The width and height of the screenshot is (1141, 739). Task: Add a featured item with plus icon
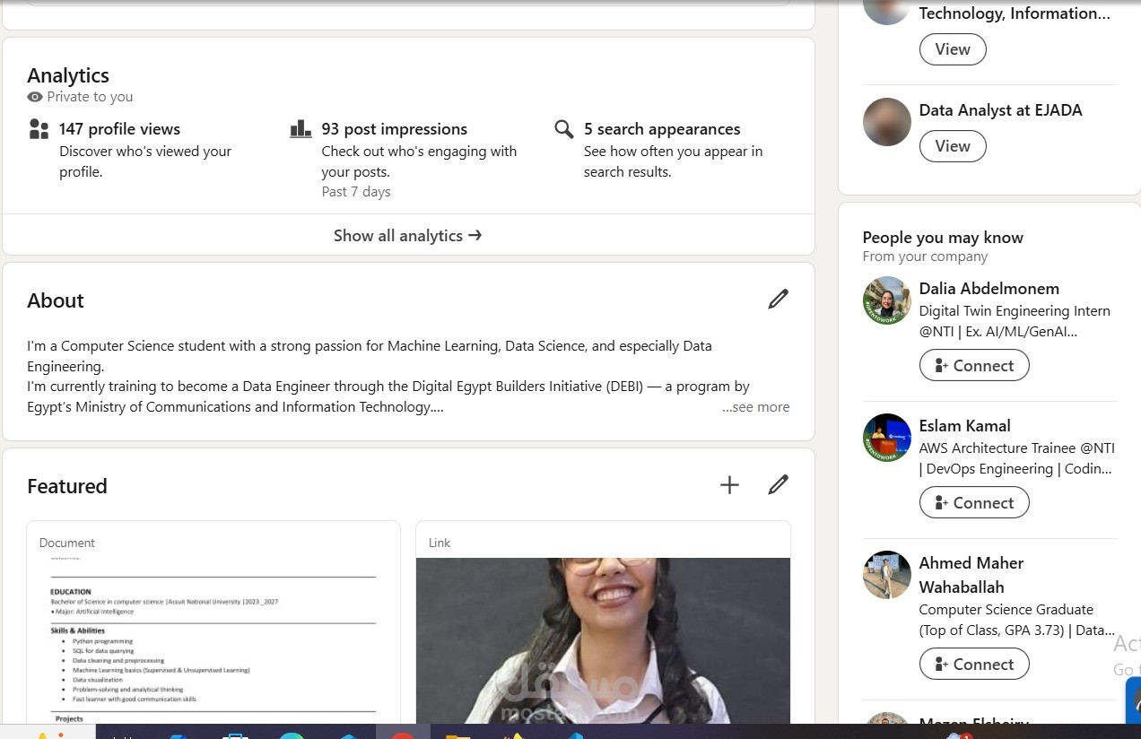pos(729,485)
